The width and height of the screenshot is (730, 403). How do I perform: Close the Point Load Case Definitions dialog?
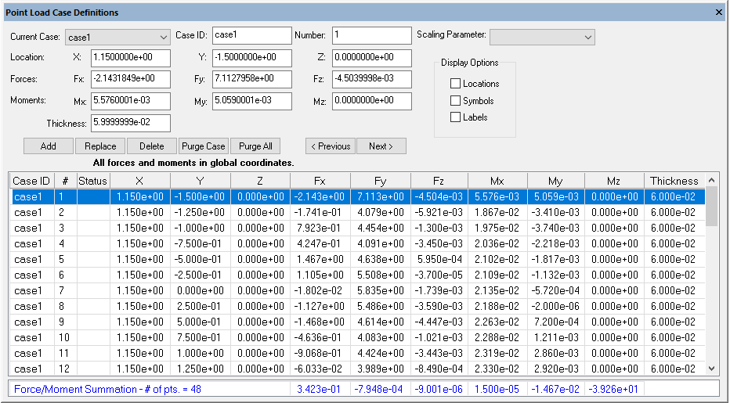click(x=719, y=13)
